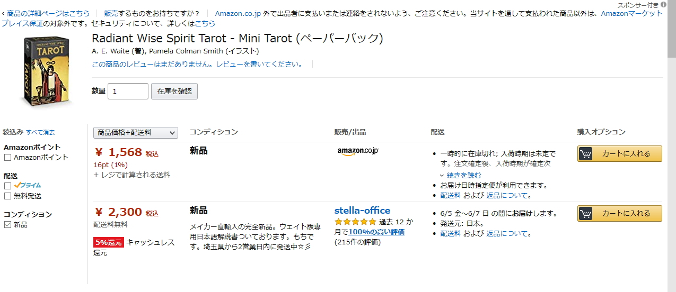676x292 pixels.
Task: Click the Tarot card box product thumbnail
Action: point(46,71)
